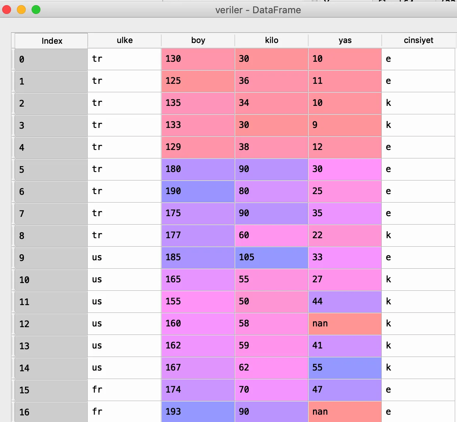Select boy cell with value 180
Screen dimensions: 457x422
pyautogui.click(x=198, y=169)
